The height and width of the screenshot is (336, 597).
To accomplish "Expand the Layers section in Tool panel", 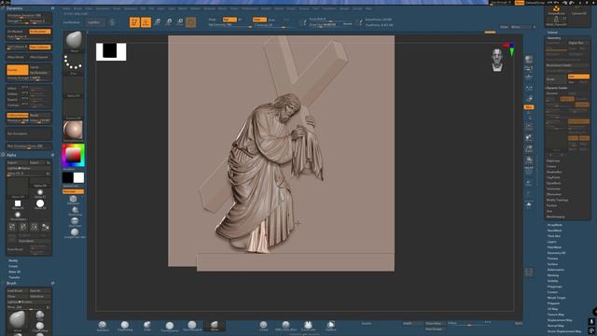I will coord(551,242).
